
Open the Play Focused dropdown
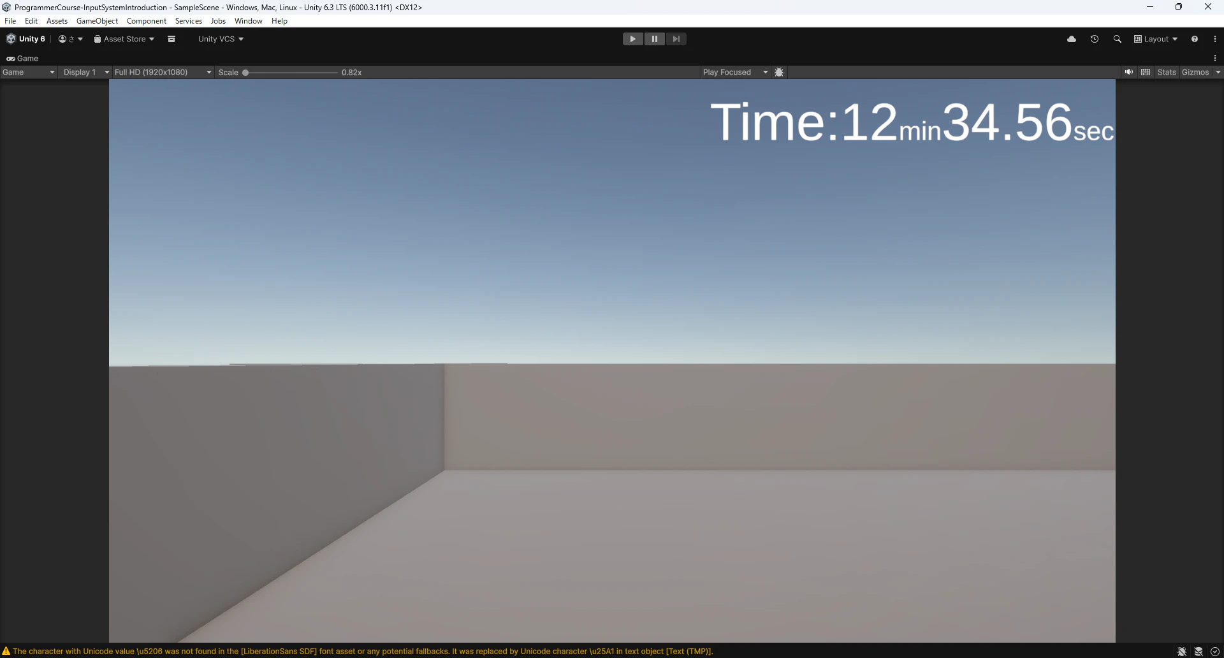[735, 72]
